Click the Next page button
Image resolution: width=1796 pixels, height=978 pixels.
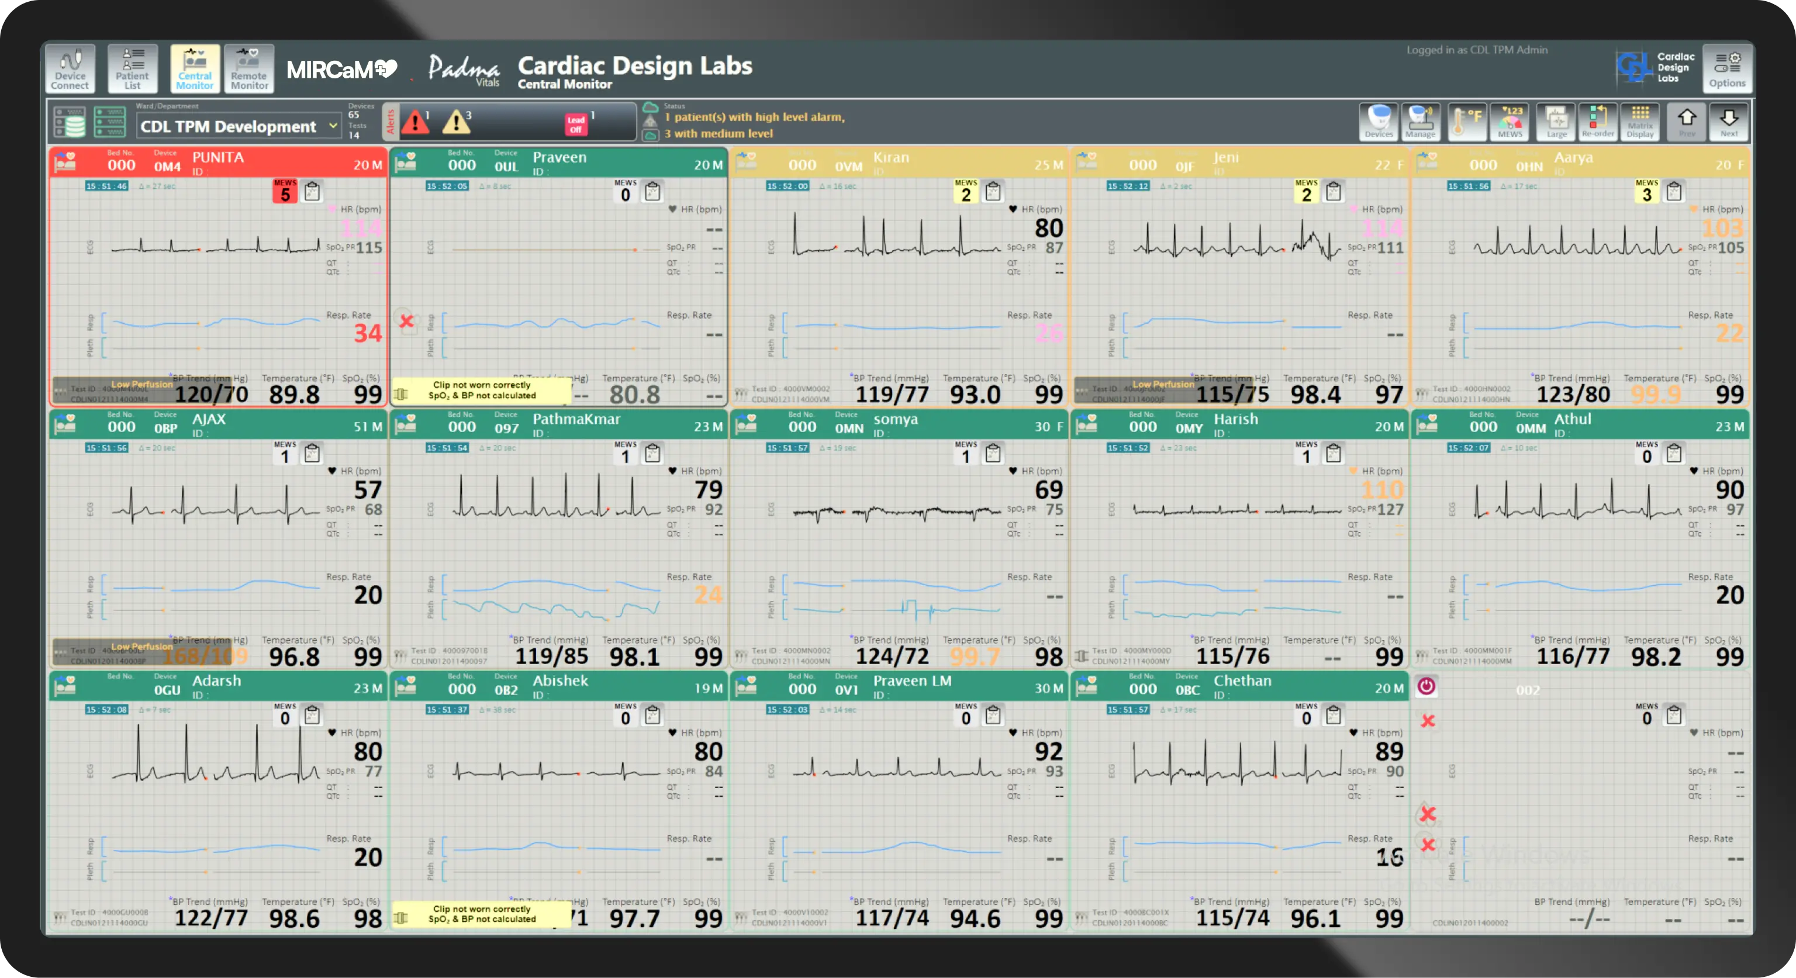coord(1729,122)
